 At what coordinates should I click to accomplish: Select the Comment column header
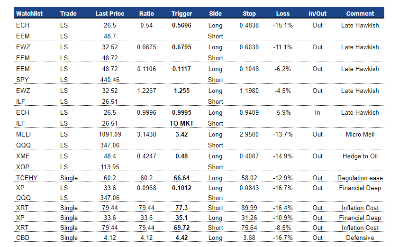360,14
